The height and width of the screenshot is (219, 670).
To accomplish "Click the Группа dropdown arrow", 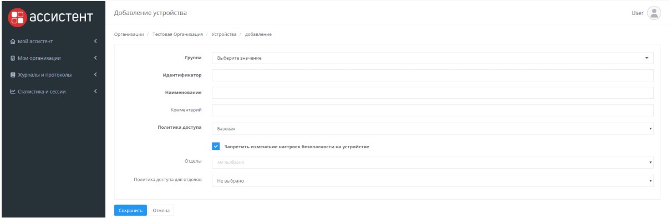I will click(647, 58).
